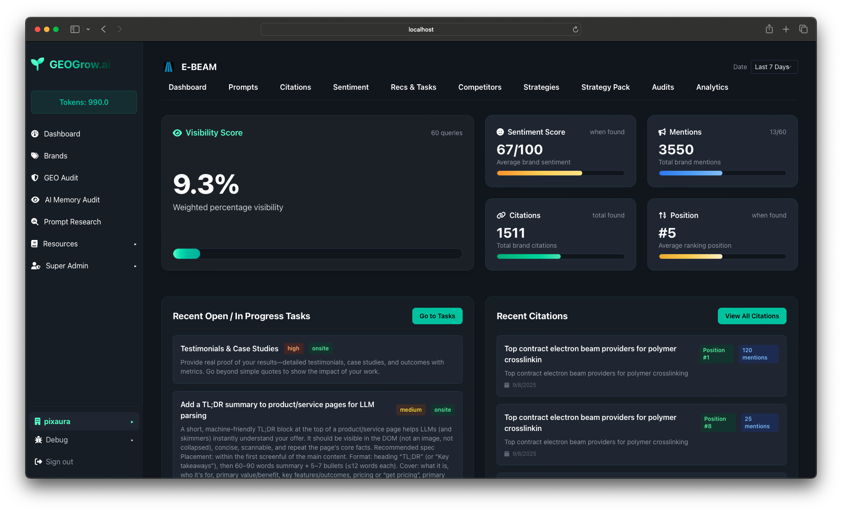Click the Visibility Score progress bar
The height and width of the screenshot is (512, 842).
pyautogui.click(x=317, y=254)
